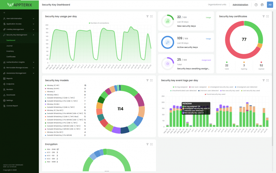Toggle Found security key used legend entry
Screen dimensions: 276x173
215,94
